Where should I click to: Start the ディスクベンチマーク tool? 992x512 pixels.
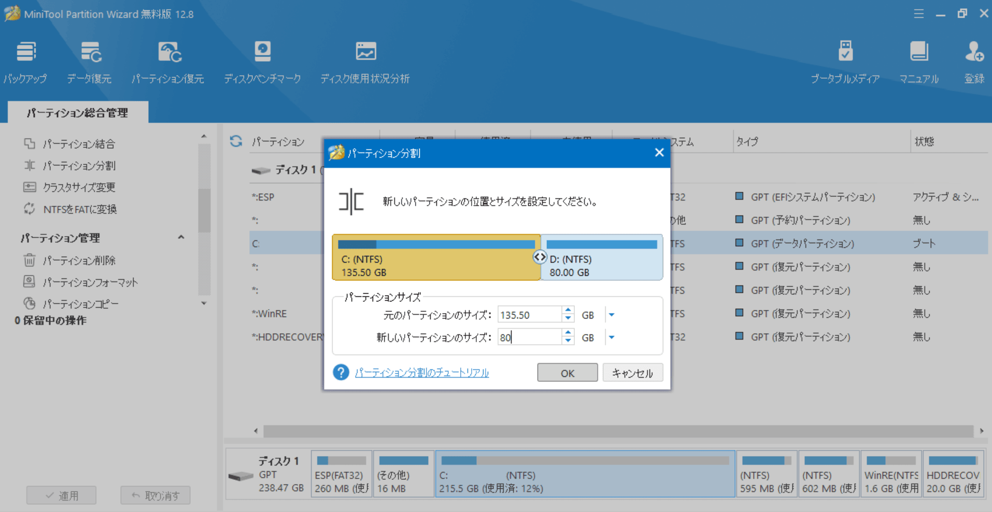pos(262,63)
